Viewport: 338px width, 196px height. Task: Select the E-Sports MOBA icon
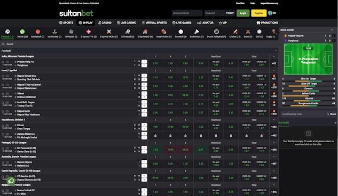coord(109,32)
